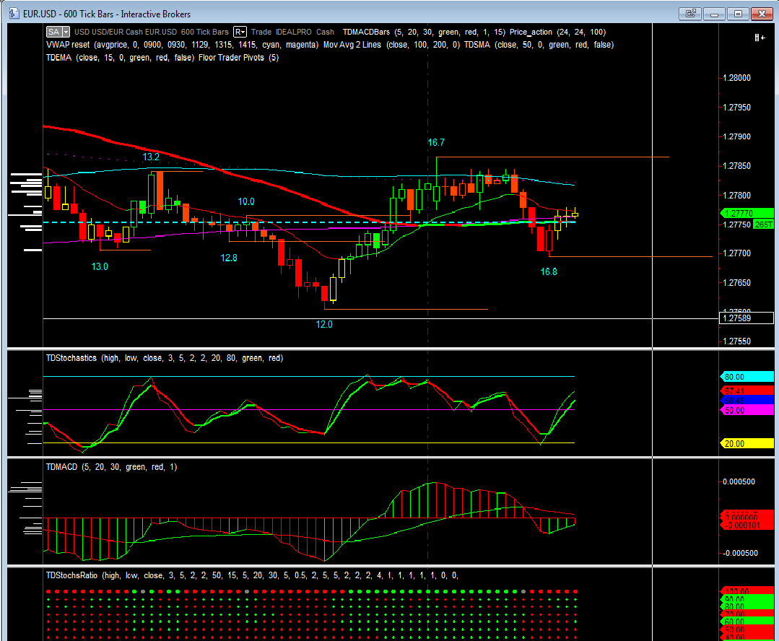Click the 12.0 swing low annotation
Screen dimensions: 779x641
(x=324, y=325)
